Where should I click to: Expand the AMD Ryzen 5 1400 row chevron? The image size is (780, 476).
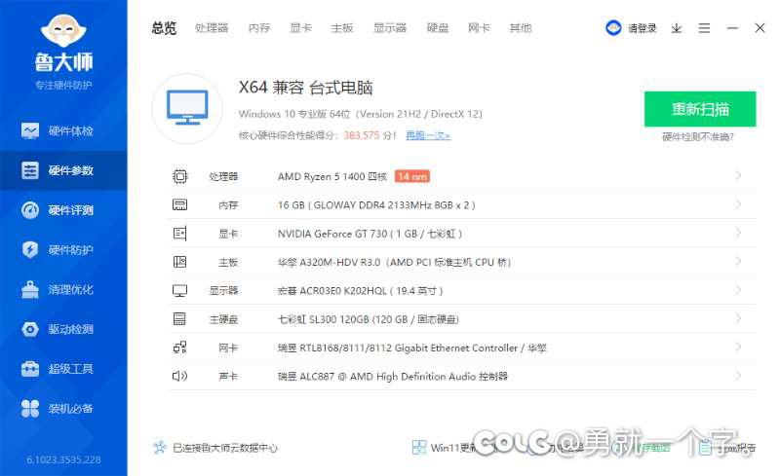click(738, 176)
